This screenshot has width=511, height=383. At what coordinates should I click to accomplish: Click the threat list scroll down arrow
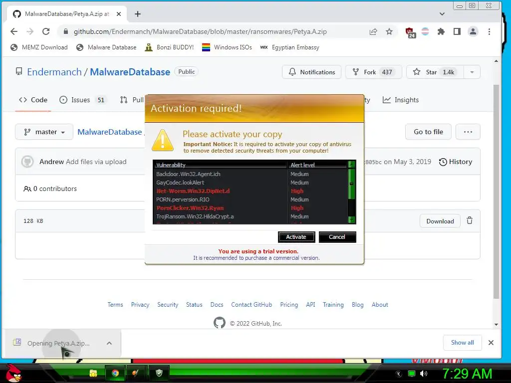pyautogui.click(x=351, y=220)
